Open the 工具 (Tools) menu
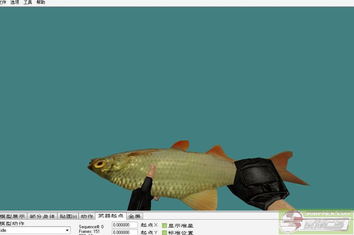354x235 pixels. click(28, 2)
